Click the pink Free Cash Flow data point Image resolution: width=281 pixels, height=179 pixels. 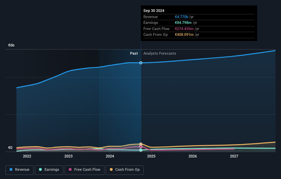click(141, 147)
